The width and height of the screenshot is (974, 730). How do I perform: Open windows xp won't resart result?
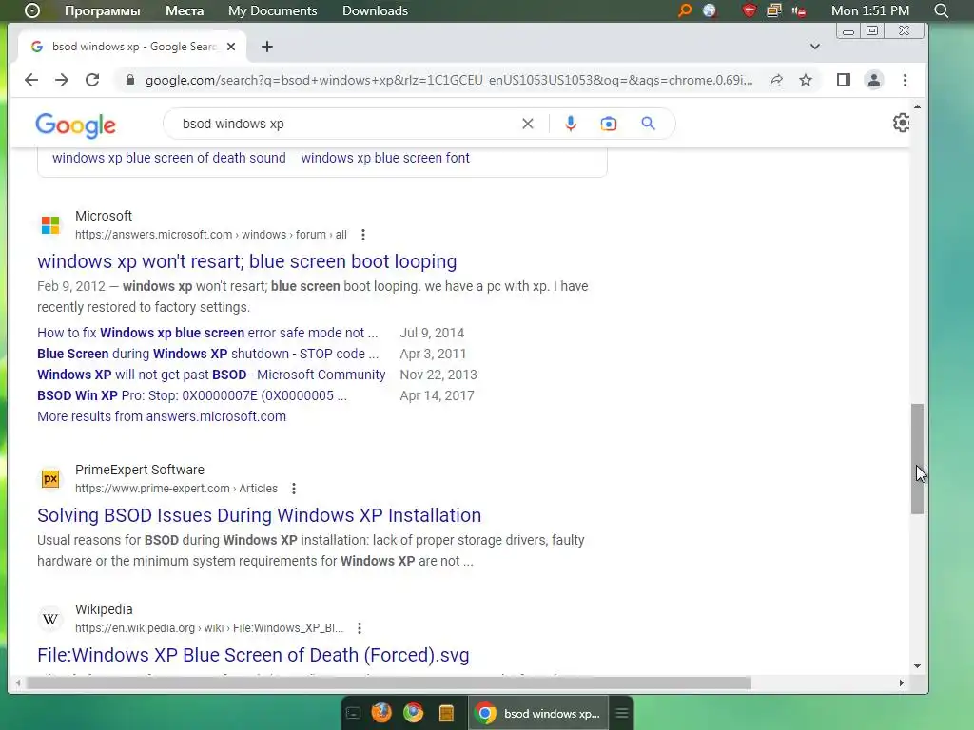coord(246,261)
